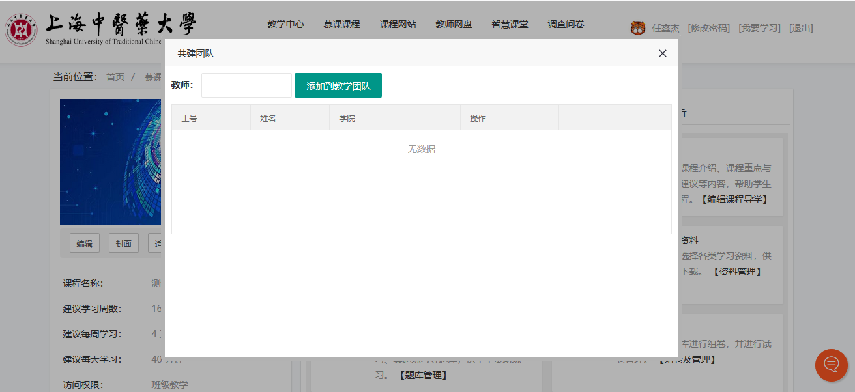Viewport: 855px width, 392px height.
Task: Click the 修改密码 link
Action: (708, 28)
